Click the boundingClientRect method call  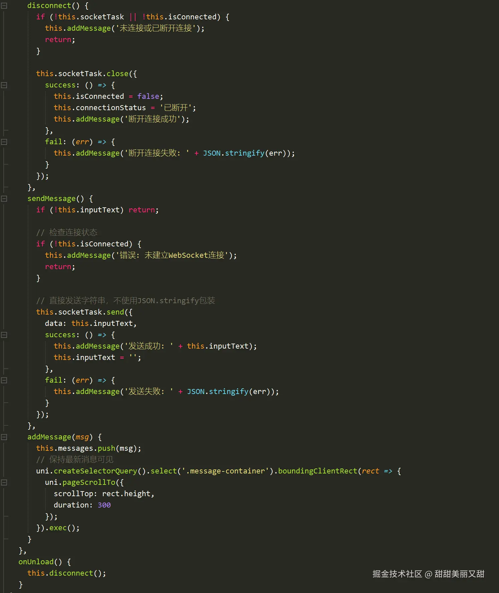317,471
